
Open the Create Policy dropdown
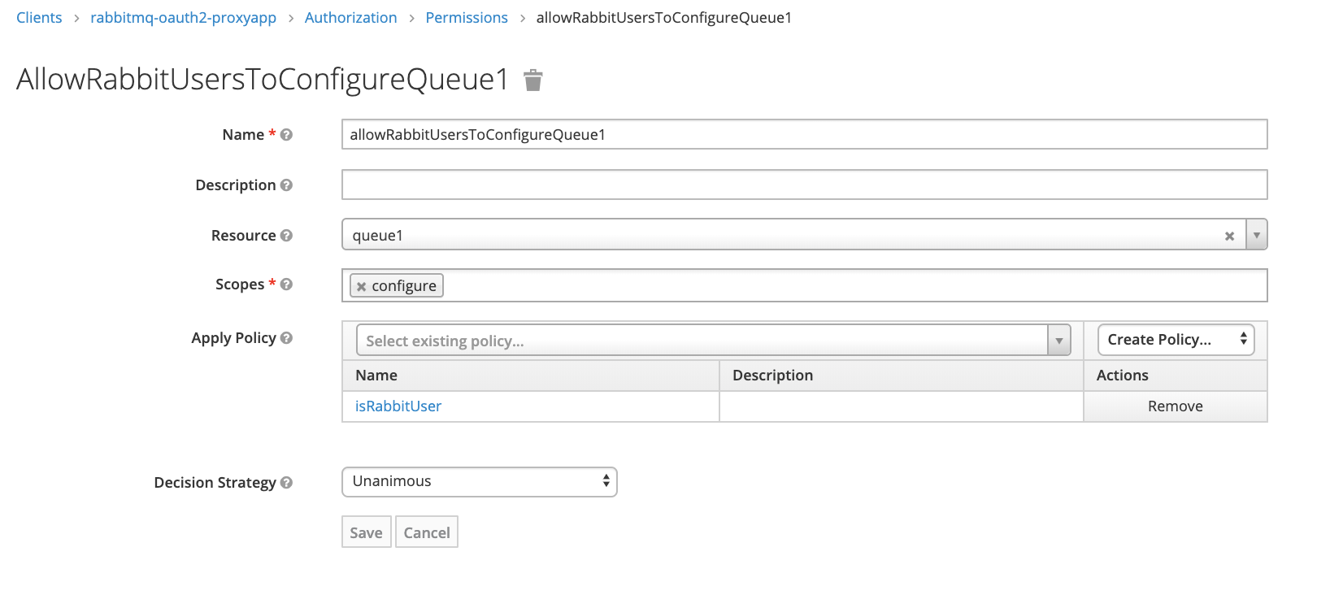[x=1176, y=340]
